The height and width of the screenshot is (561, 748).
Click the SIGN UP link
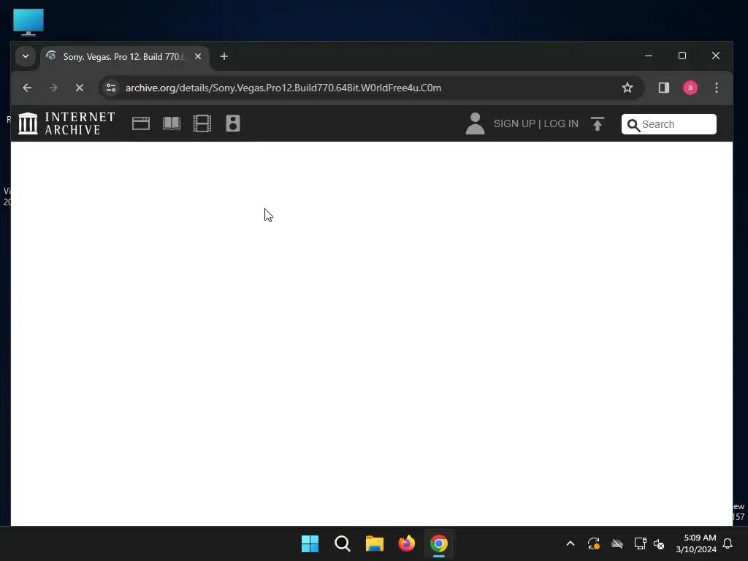pyautogui.click(x=514, y=123)
